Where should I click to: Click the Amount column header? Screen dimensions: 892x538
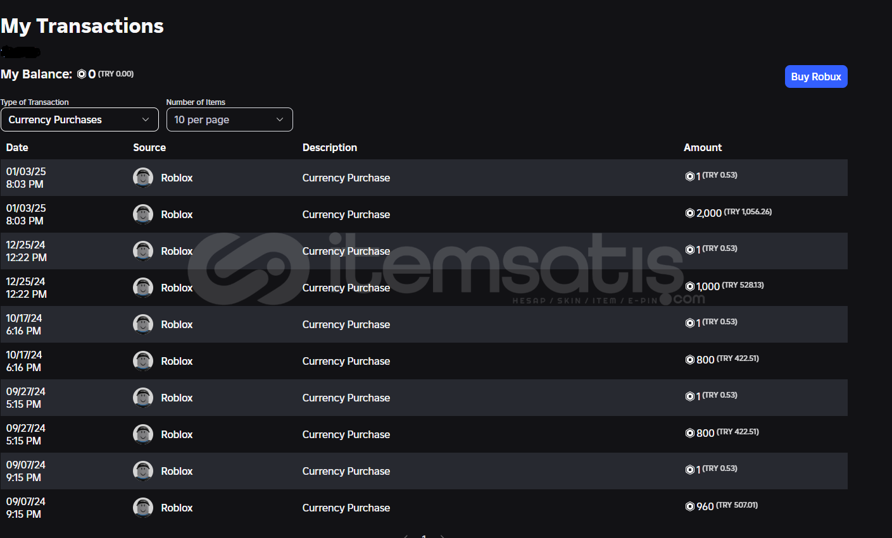point(703,147)
